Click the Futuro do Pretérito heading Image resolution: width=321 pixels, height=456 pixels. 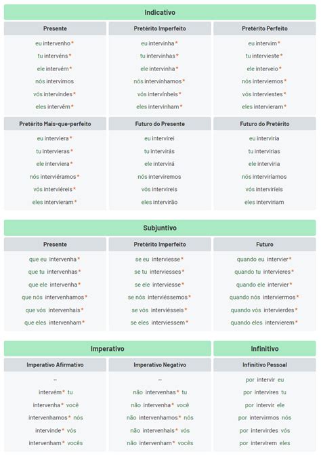click(x=265, y=124)
